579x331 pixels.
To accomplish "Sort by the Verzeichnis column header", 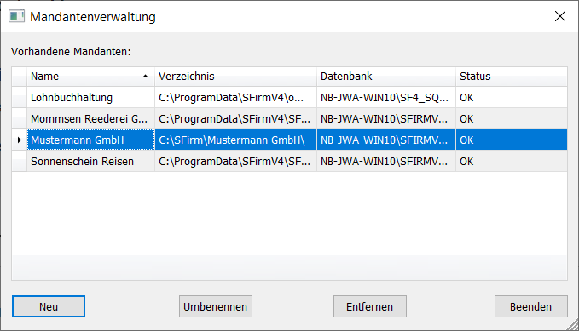I will 235,77.
